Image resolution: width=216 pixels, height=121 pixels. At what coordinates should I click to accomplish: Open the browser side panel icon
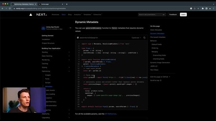point(206,8)
